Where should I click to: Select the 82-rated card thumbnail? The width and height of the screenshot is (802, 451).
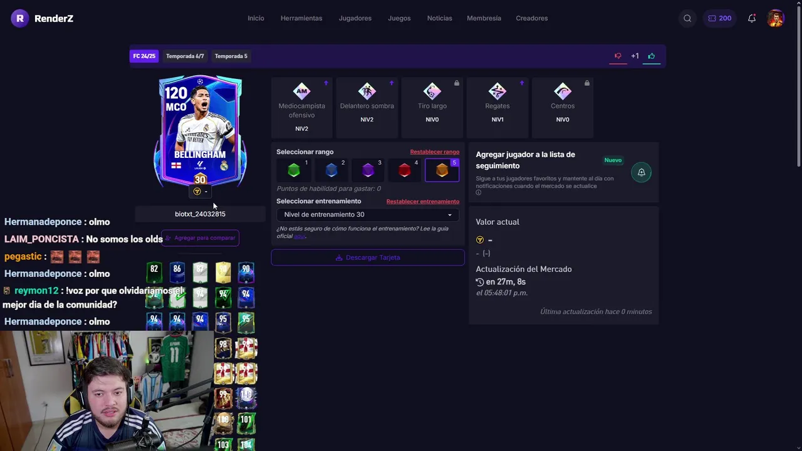pos(154,271)
